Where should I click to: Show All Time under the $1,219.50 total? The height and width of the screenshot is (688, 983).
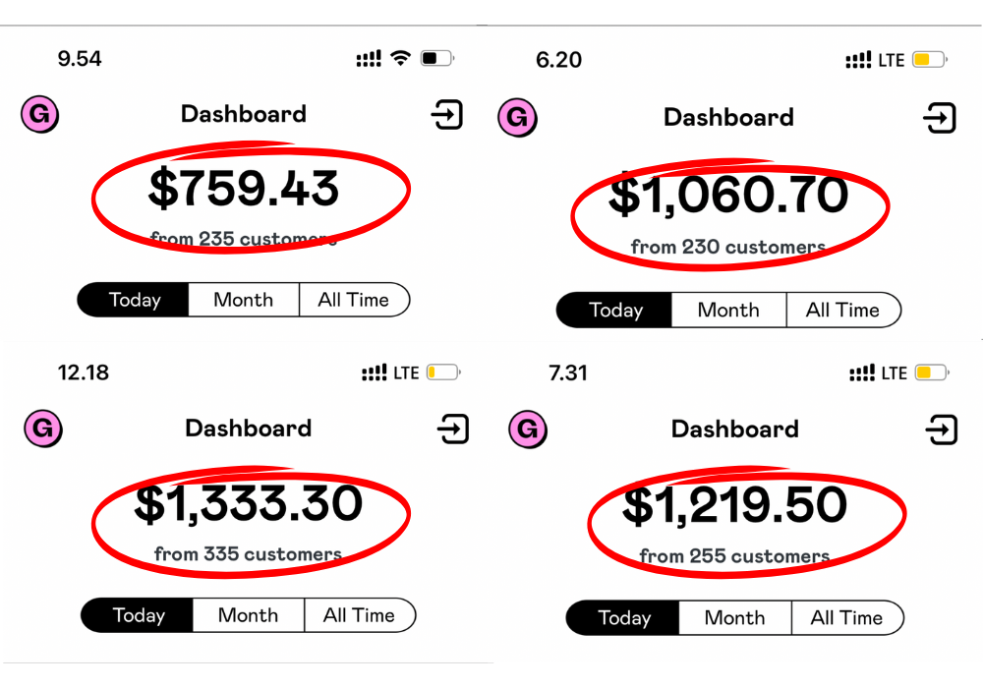click(846, 618)
